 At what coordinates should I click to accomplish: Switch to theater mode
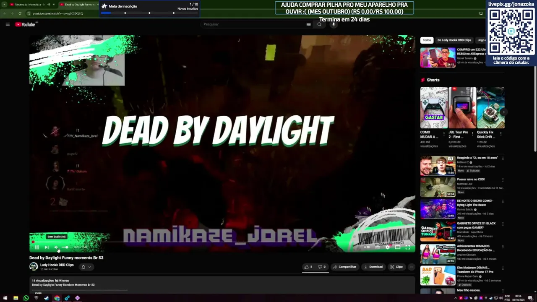(397, 247)
